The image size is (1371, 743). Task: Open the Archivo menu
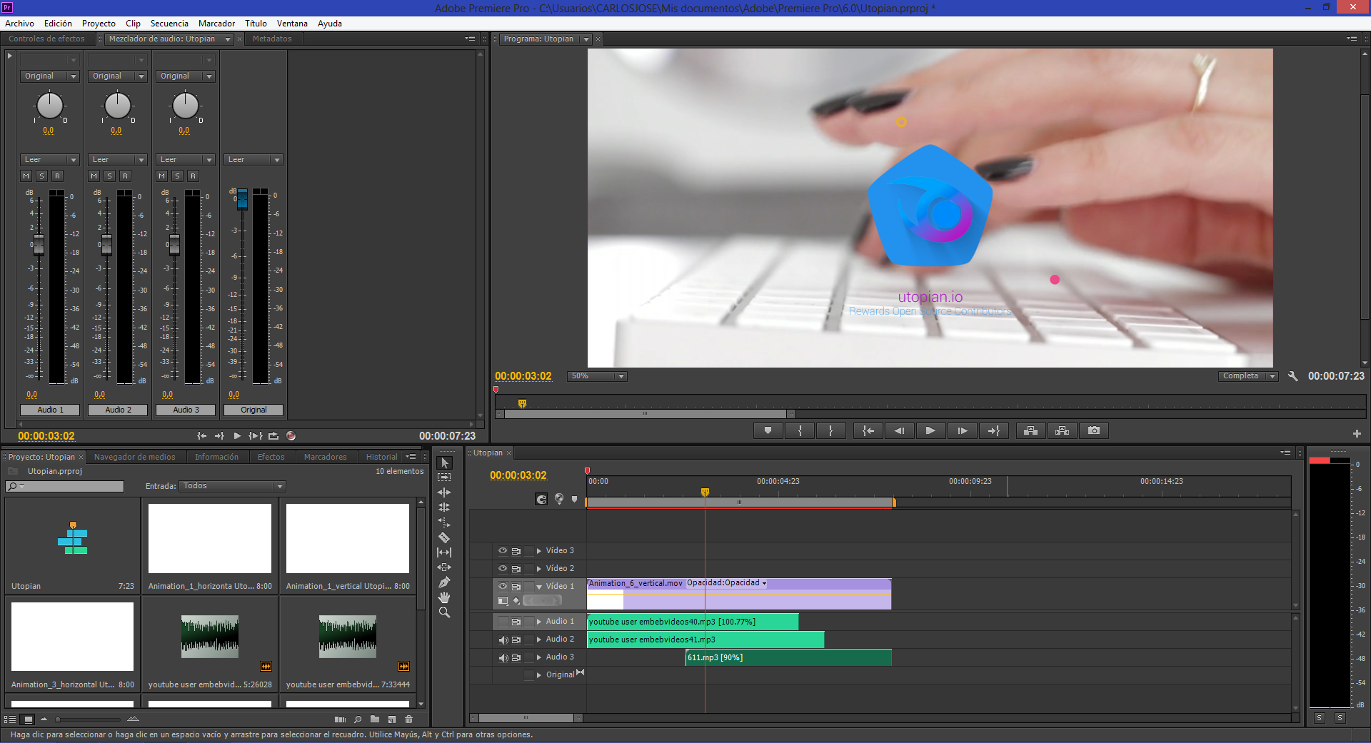click(19, 24)
